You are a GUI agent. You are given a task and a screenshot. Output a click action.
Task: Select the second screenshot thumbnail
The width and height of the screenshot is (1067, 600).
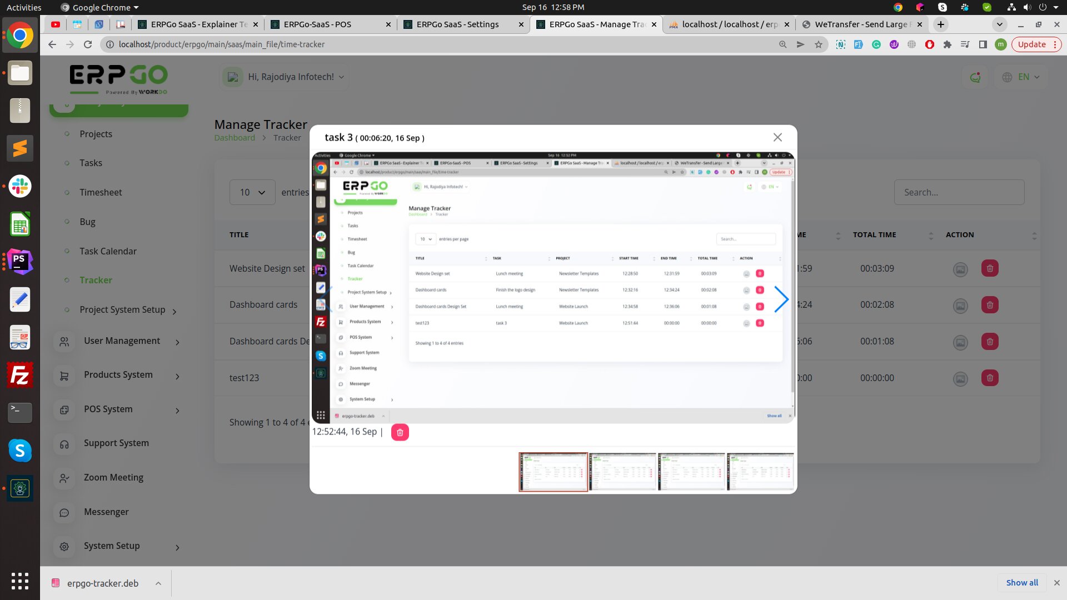[x=622, y=472]
